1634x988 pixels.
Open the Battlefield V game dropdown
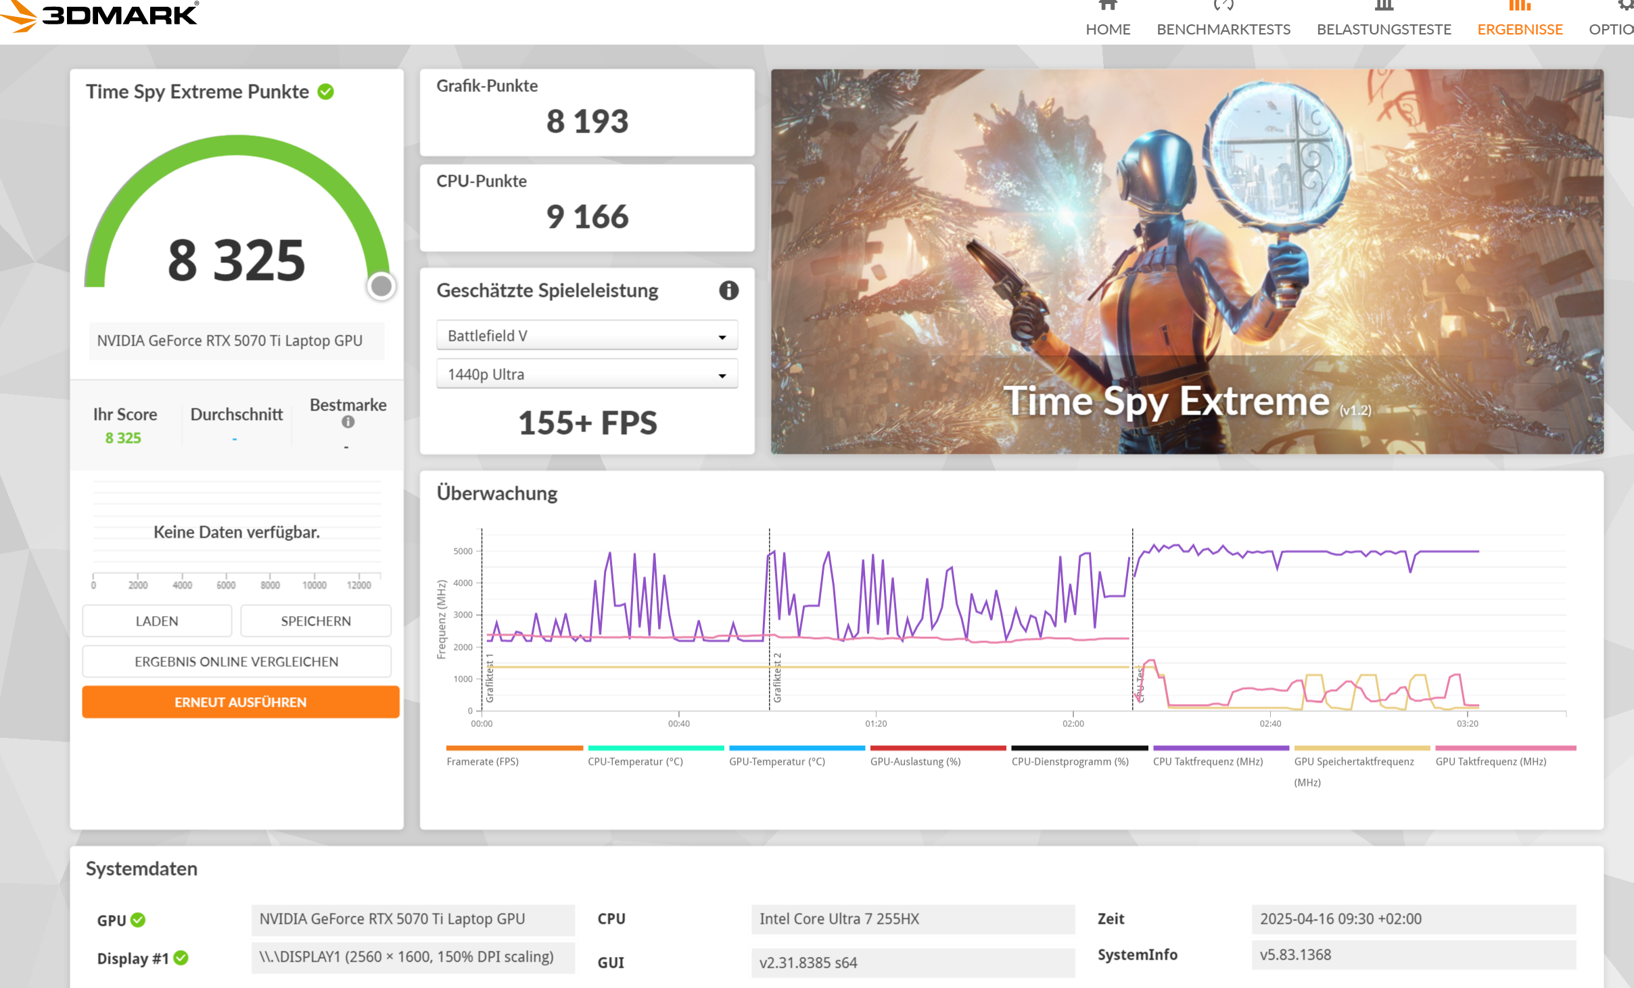click(x=586, y=336)
